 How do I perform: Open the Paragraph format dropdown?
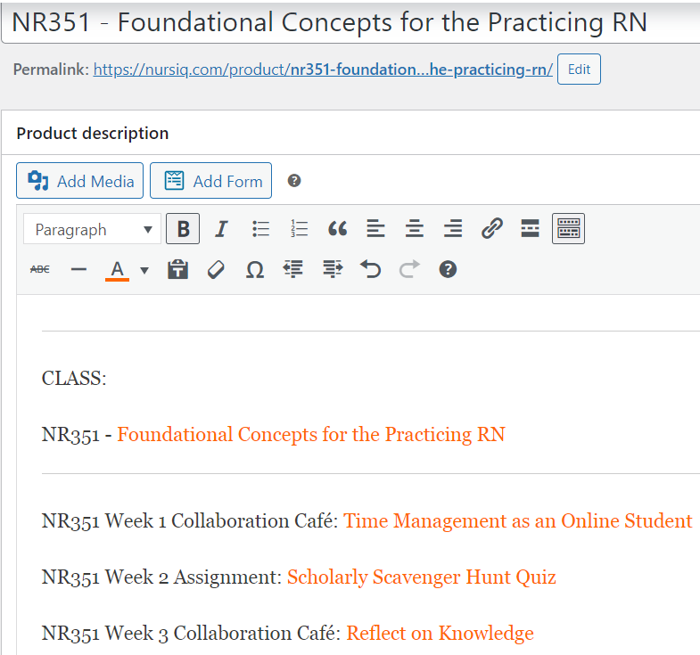click(93, 230)
